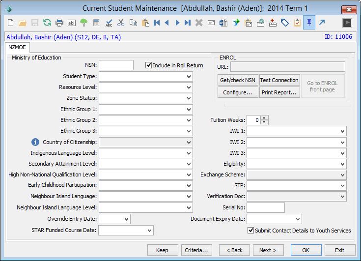Screen dimensions: 361x261
Task: Open STAR Funded Course Date picker
Action: tap(149, 231)
